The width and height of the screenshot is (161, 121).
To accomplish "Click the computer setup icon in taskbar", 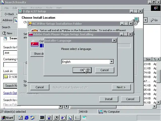I will click(84, 118).
